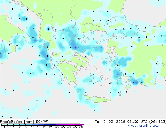The width and height of the screenshot is (166, 128).
Task: Click the '45' legend scale label
Action: point(75,127)
